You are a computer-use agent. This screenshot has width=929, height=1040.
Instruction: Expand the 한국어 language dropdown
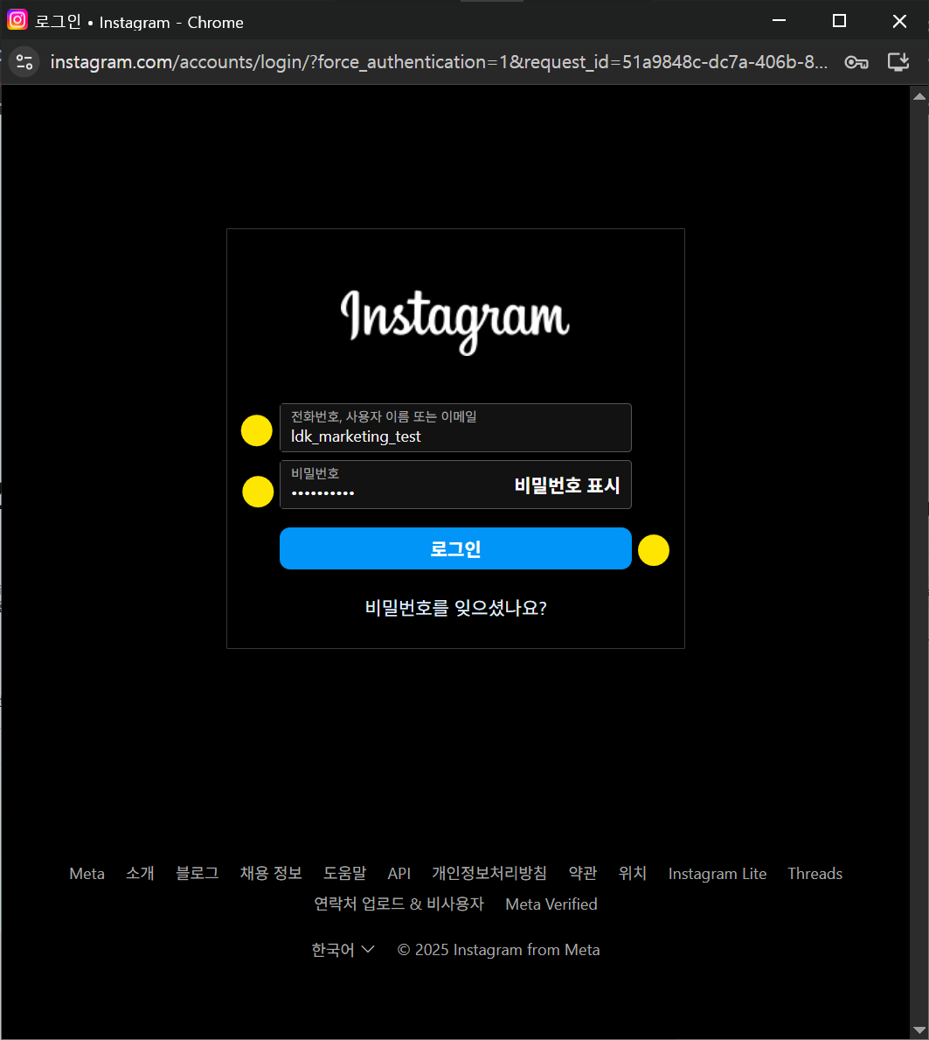coord(343,950)
